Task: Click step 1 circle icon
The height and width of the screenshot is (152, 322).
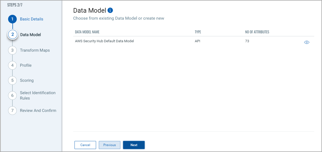Action: pyautogui.click(x=12, y=19)
